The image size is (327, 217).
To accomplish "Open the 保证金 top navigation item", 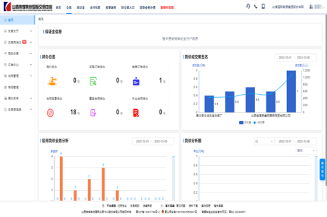I will tap(80, 8).
